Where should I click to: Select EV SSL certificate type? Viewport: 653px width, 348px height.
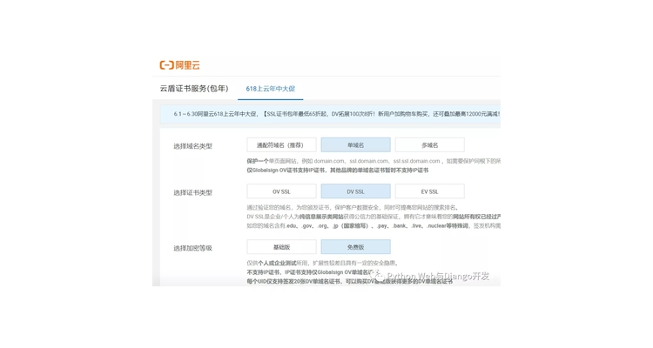click(430, 191)
